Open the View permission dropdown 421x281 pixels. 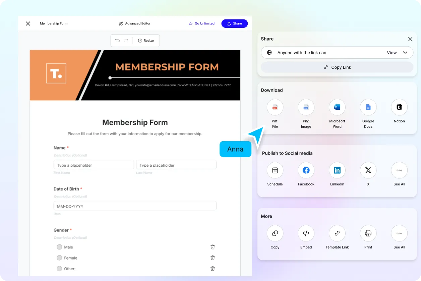tap(397, 53)
